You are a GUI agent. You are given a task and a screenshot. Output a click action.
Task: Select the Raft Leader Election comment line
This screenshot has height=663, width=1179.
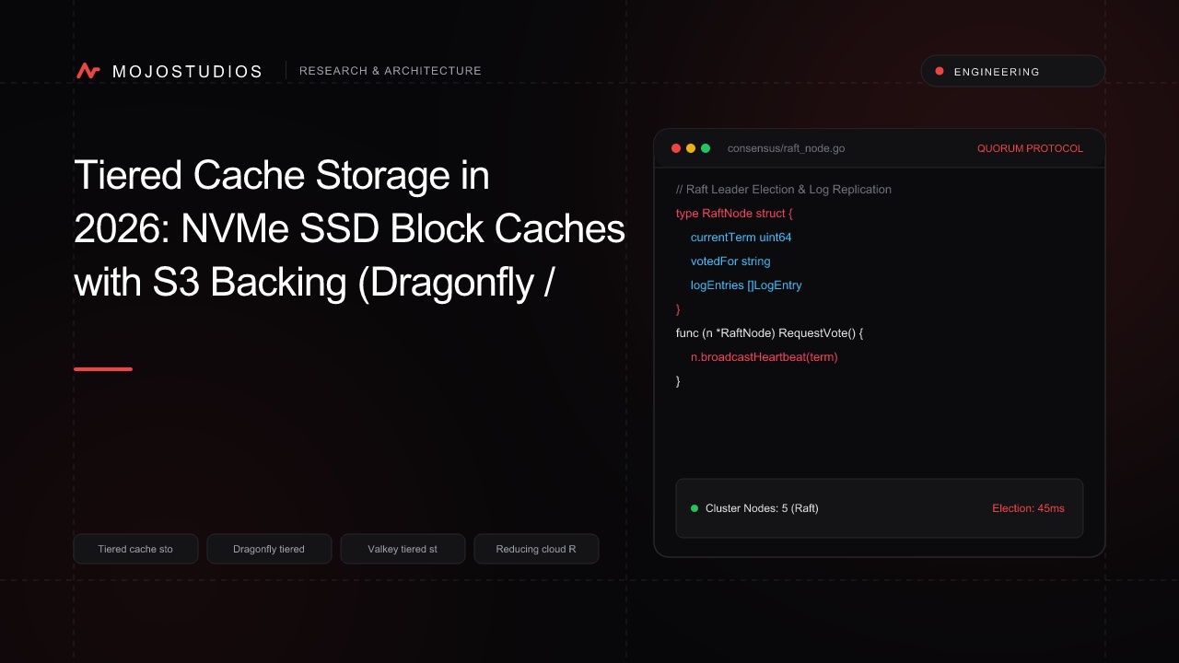pos(784,190)
